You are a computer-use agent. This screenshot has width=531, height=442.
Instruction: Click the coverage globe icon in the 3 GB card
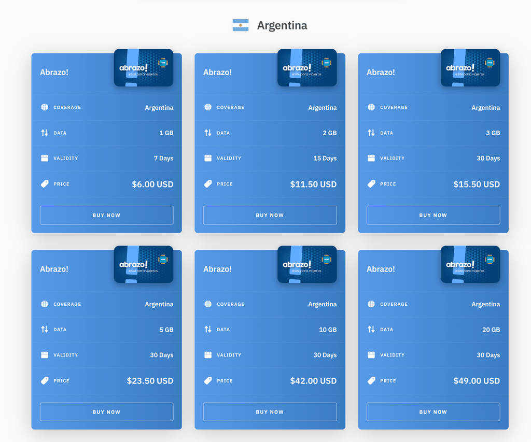[371, 107]
